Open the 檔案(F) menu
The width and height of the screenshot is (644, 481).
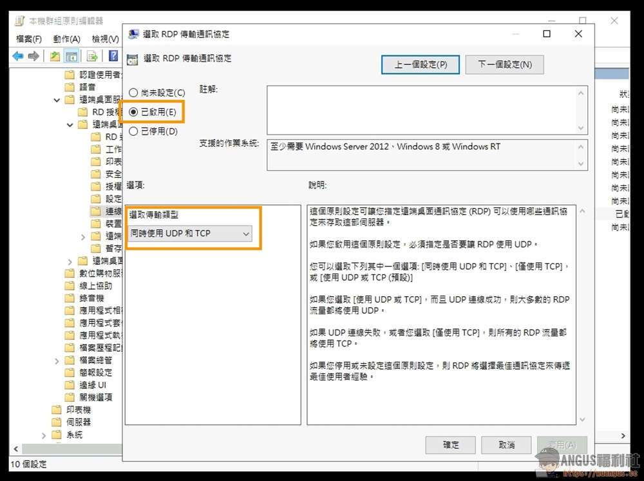(29, 39)
